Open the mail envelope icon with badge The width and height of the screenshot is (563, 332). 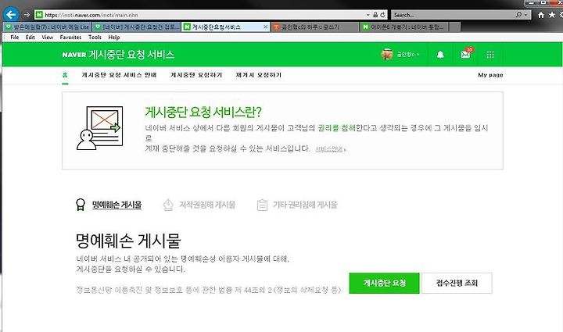pos(466,55)
